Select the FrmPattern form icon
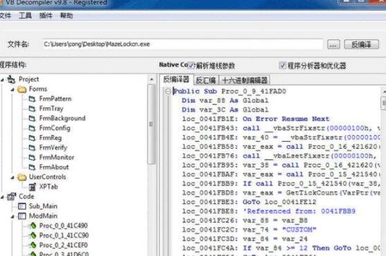Image resolution: width=386 pixels, height=256 pixels. click(x=32, y=99)
